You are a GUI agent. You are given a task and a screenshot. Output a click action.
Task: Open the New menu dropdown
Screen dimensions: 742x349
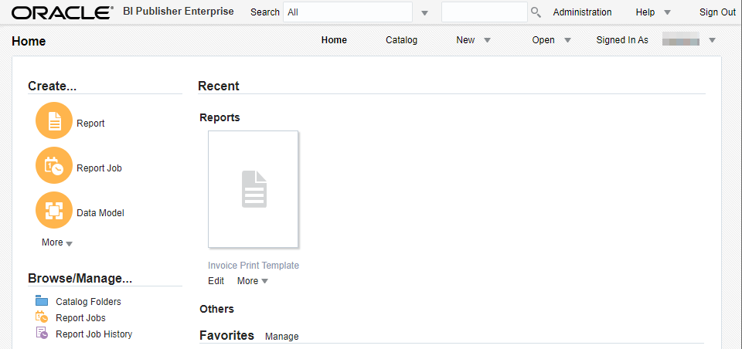[487, 41]
